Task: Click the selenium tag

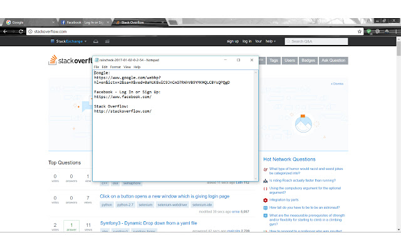Action: tap(145, 205)
